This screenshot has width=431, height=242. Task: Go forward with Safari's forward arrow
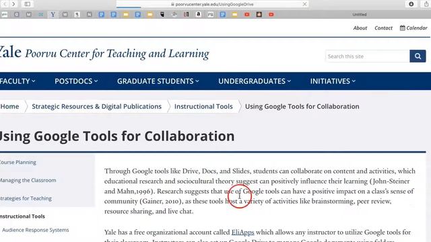pos(13,4)
